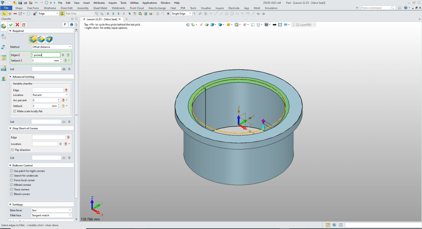
Task: Open the Method dropdown (Offset distance)
Action: pos(52,47)
